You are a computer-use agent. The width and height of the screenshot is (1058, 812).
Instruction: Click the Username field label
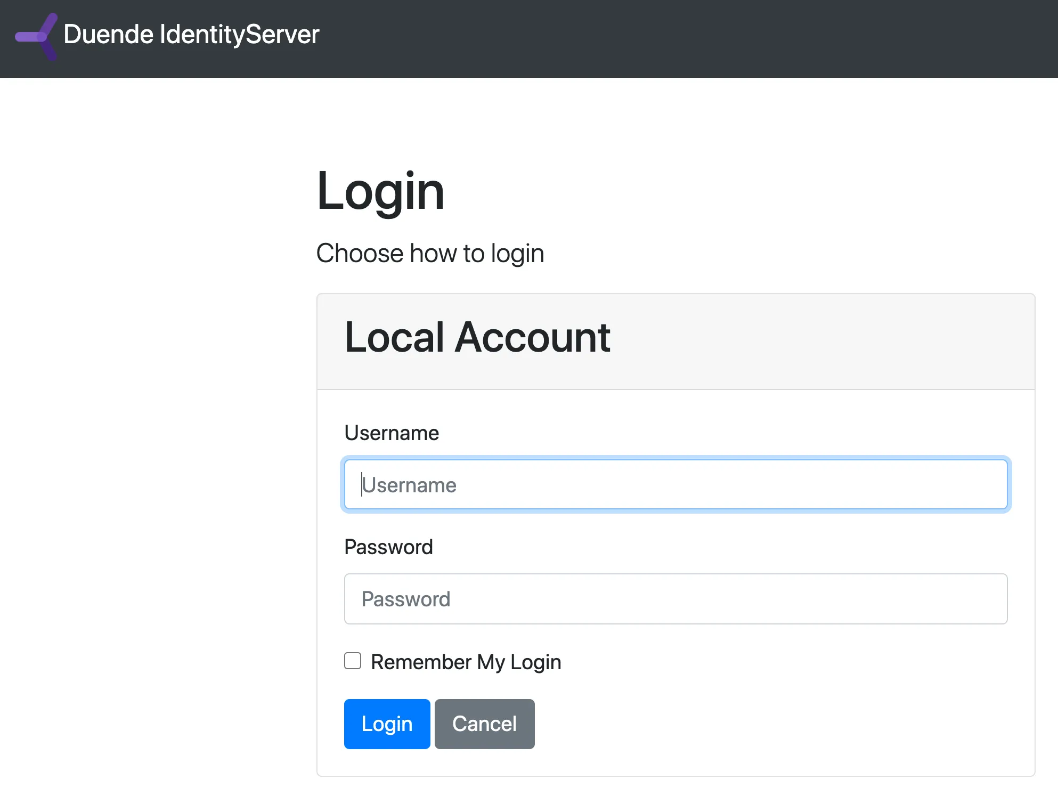[x=392, y=433]
